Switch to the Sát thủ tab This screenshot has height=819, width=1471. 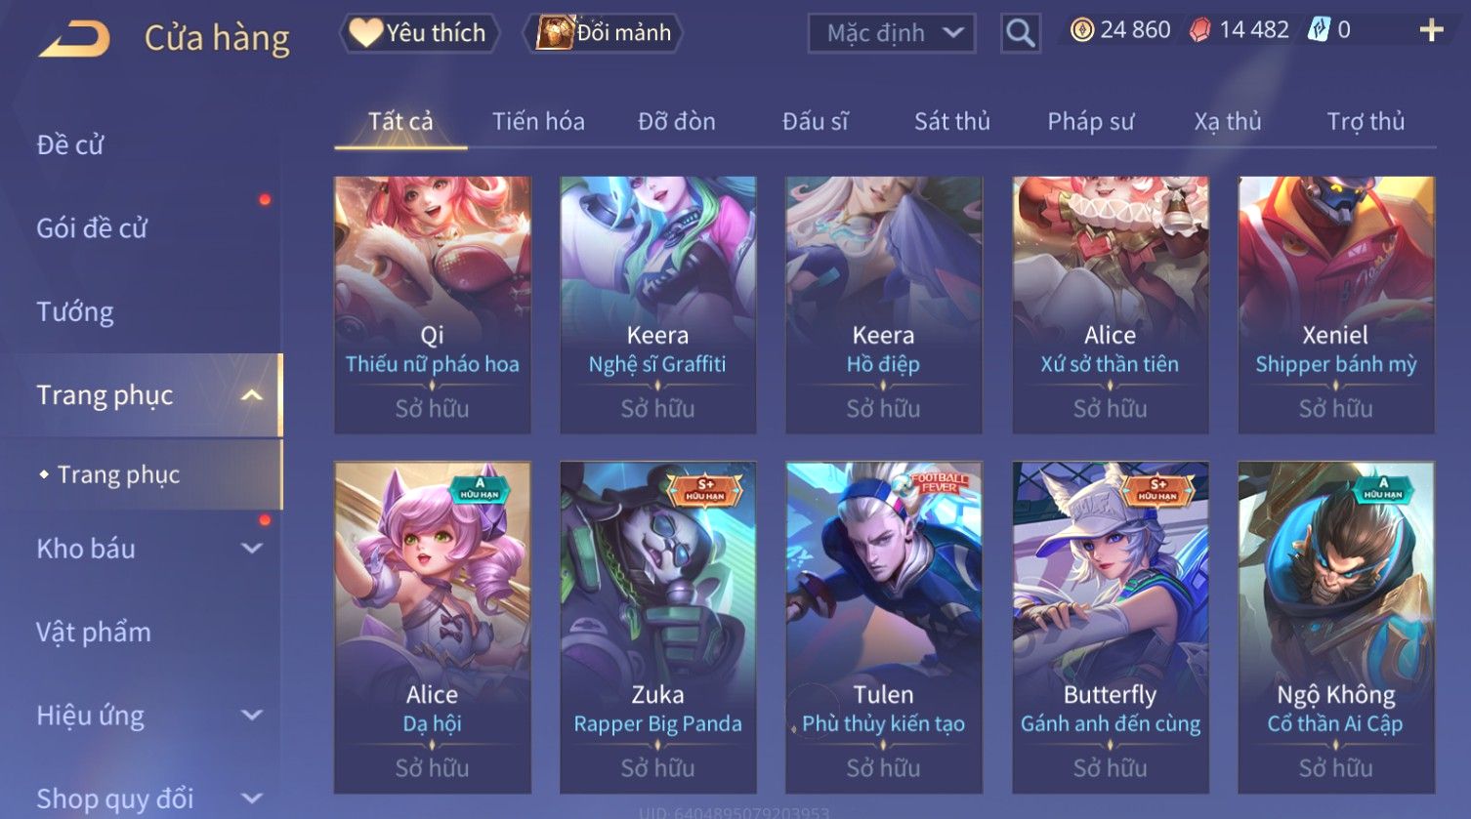951,121
